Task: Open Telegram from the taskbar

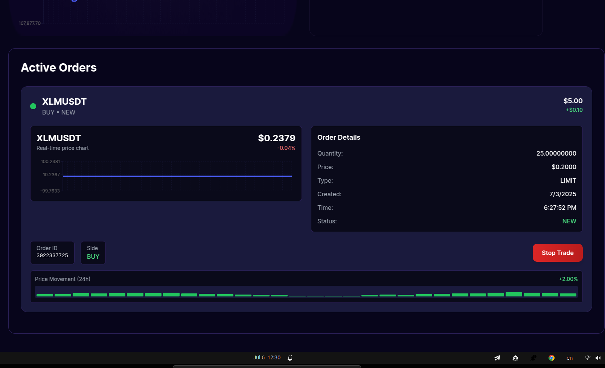Action: tap(497, 357)
